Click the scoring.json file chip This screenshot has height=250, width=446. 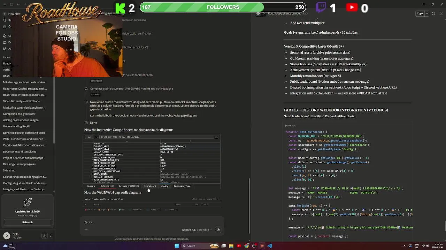pos(97,81)
